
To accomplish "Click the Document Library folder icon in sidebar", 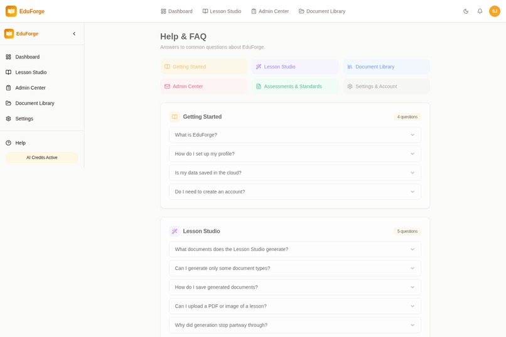I will [x=8, y=103].
